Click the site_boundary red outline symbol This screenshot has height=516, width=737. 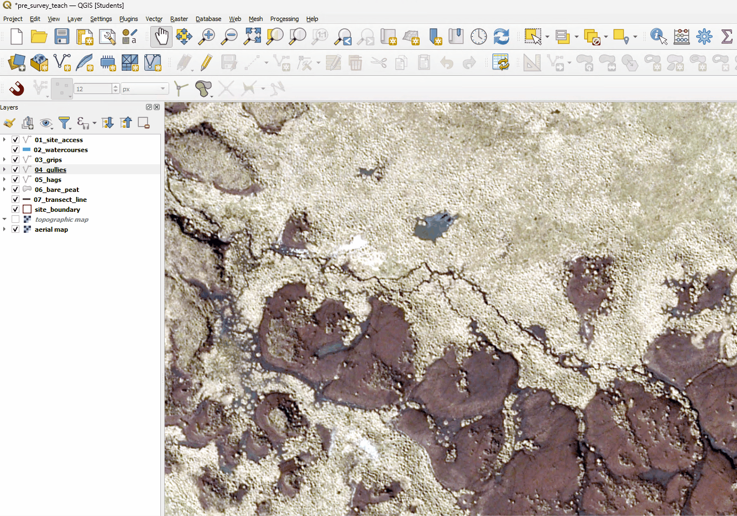pyautogui.click(x=27, y=210)
